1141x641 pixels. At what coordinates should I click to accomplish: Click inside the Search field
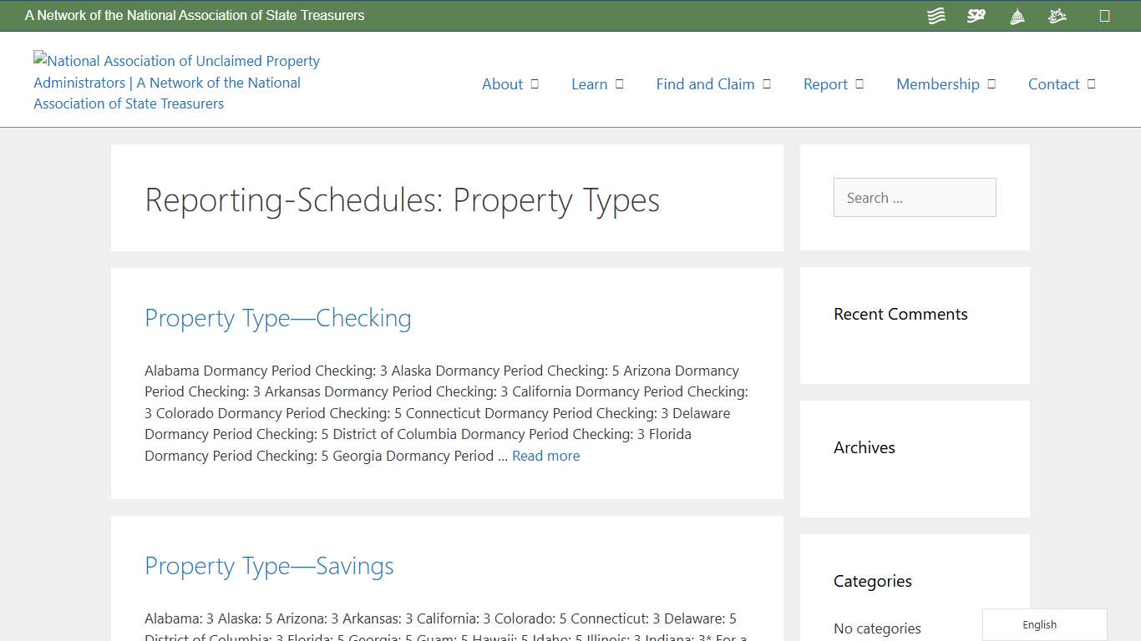tap(914, 197)
